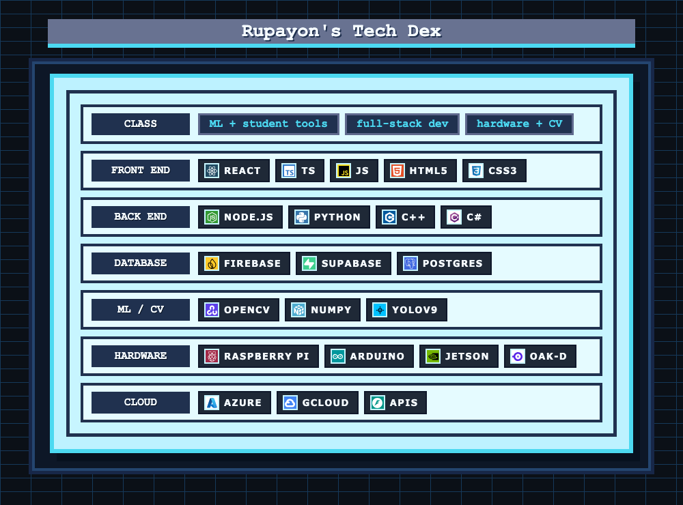Click the Raspberry Pi icon
Image resolution: width=683 pixels, height=505 pixels.
pyautogui.click(x=212, y=356)
